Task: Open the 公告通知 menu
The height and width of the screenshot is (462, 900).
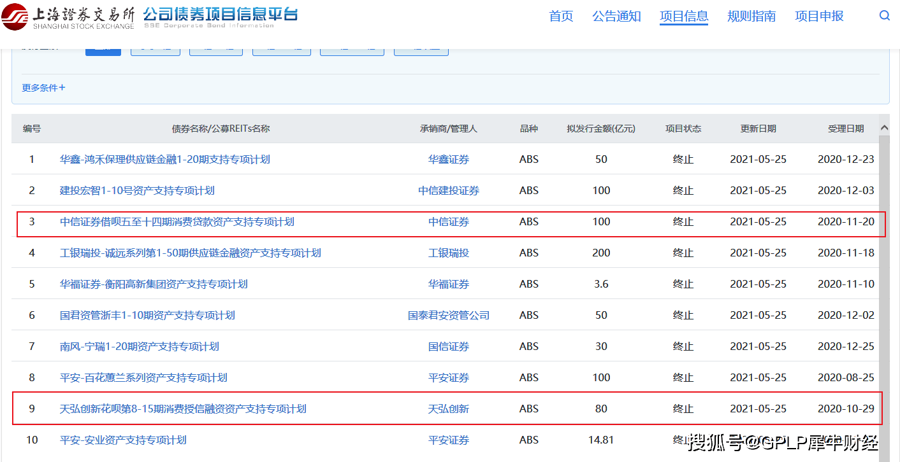Action: (x=616, y=17)
